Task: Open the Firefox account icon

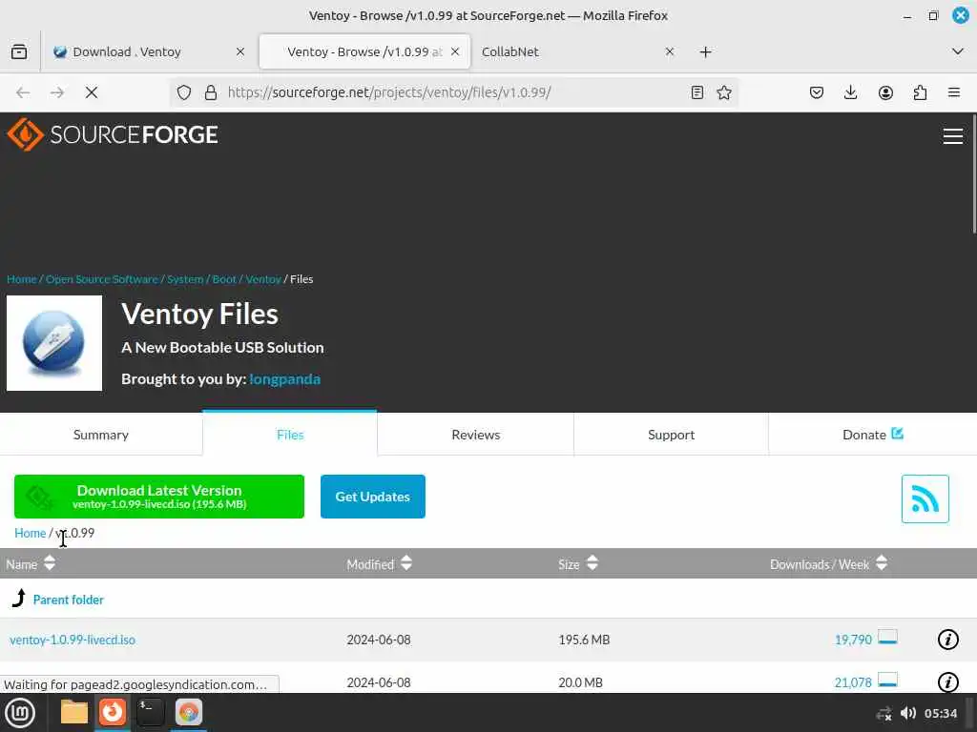Action: pyautogui.click(x=885, y=92)
